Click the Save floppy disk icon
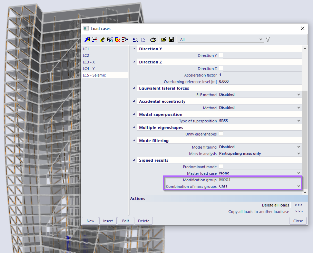 pos(171,39)
